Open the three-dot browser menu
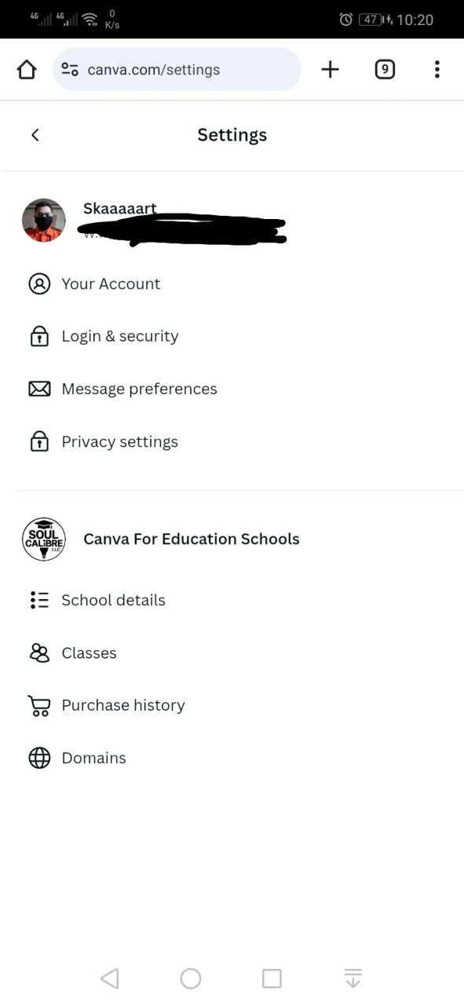This screenshot has width=464, height=1005. (437, 70)
